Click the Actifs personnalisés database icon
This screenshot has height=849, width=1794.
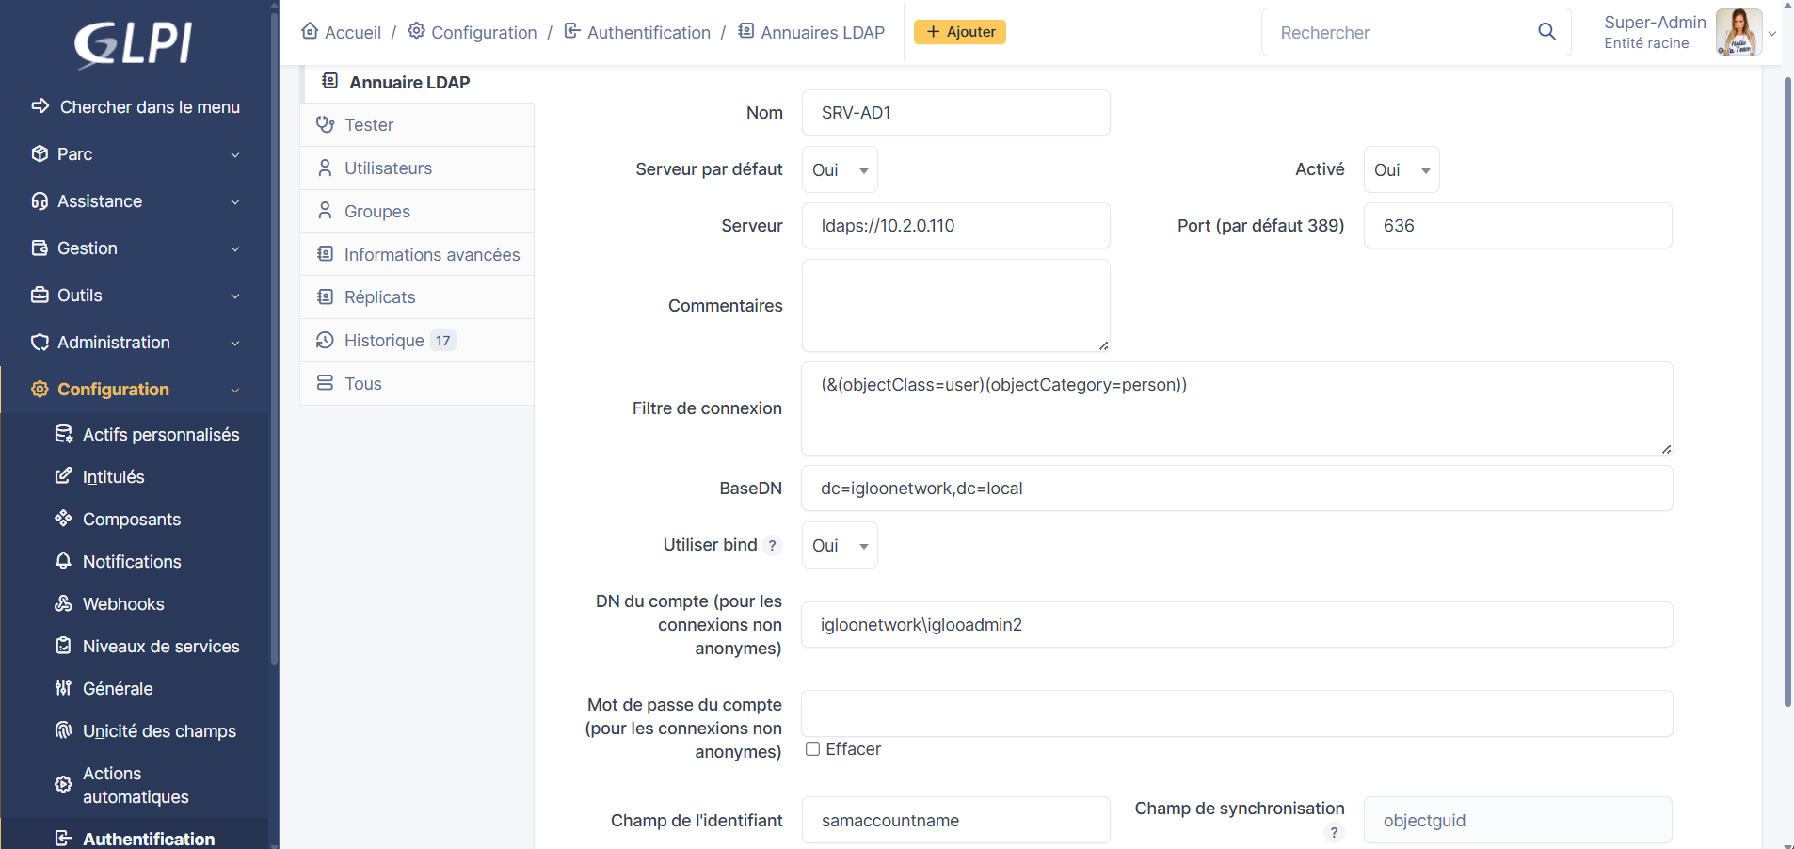(63, 434)
